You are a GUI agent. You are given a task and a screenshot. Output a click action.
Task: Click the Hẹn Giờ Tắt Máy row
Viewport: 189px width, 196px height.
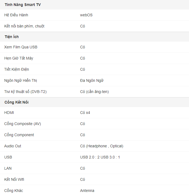[94, 58]
